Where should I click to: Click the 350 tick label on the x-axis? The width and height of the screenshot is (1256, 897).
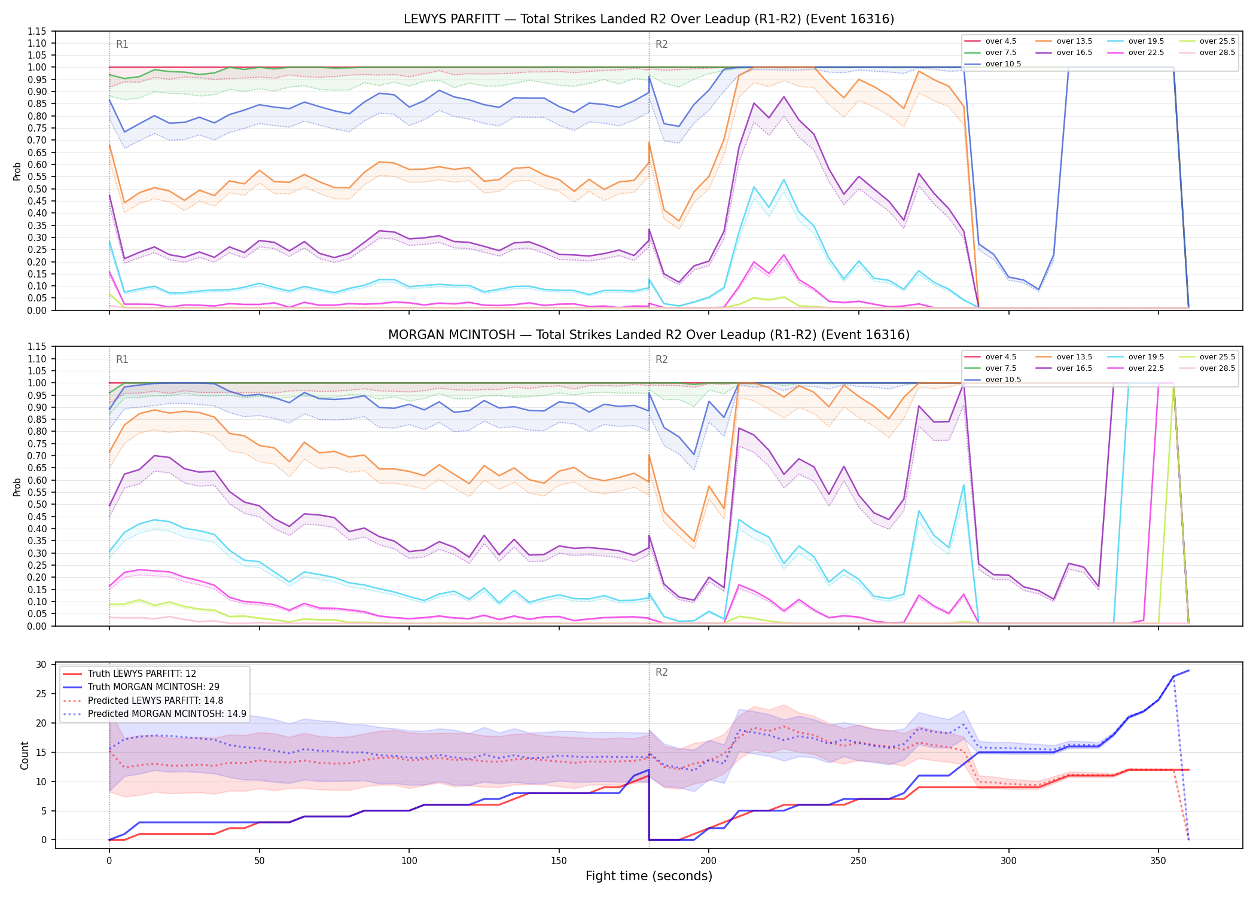[x=1159, y=861]
